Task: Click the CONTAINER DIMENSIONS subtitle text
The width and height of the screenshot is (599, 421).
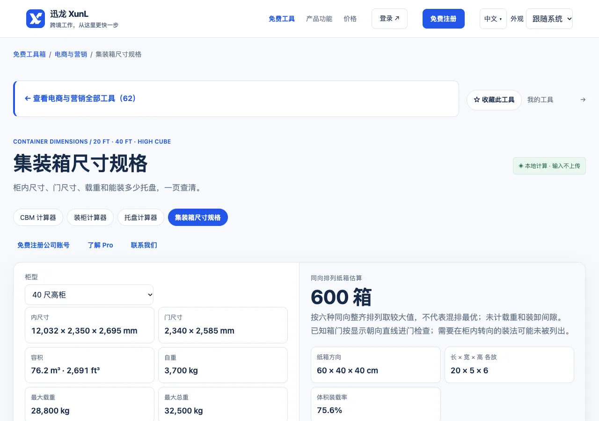Action: (92, 141)
